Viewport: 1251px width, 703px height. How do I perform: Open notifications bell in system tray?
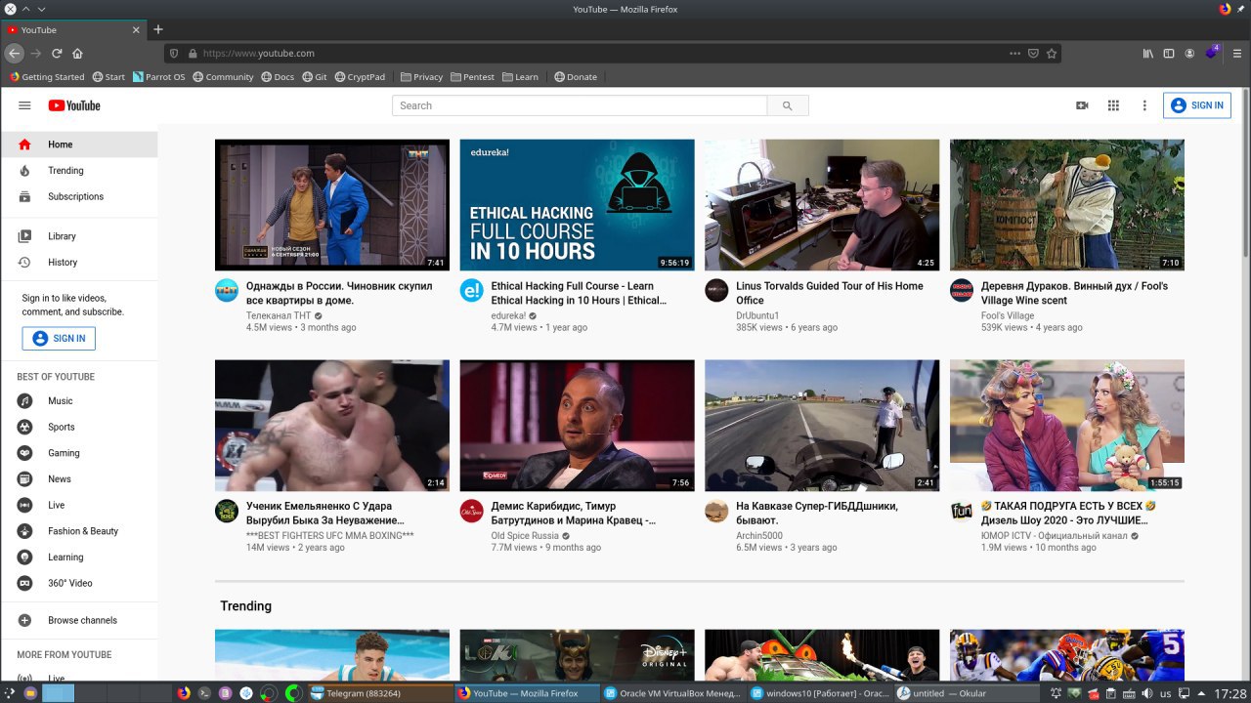1057,693
